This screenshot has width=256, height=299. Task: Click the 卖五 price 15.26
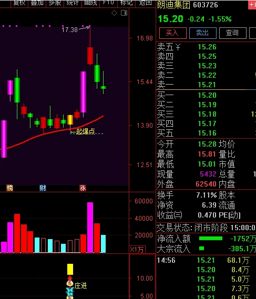pos(207,47)
